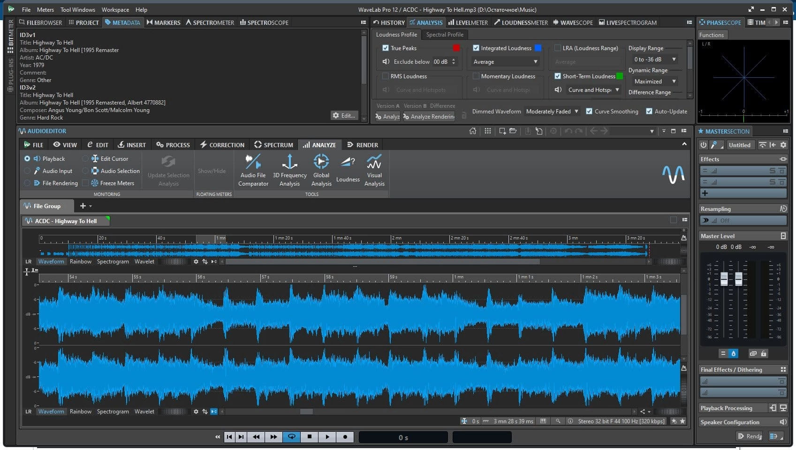Click the grid layout icon beside Home
Viewport: 796px width, 450px height.
(488, 131)
